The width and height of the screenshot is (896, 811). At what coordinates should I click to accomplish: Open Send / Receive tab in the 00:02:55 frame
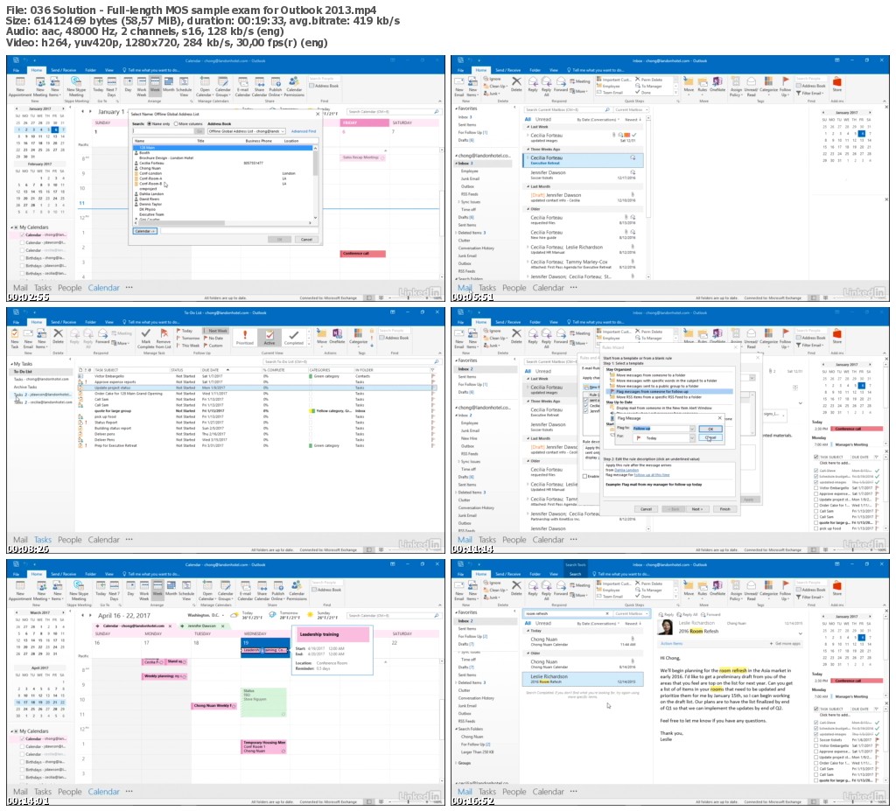click(x=63, y=70)
